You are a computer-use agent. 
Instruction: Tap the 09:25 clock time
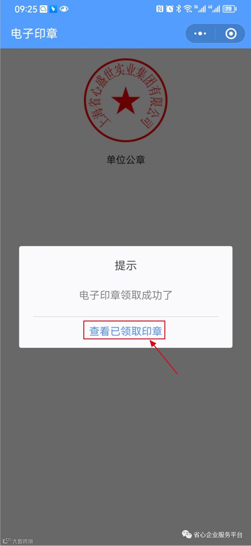(26, 9)
